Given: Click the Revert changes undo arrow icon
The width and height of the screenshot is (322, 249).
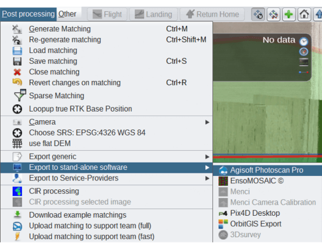Looking at the screenshot, I should [17, 82].
